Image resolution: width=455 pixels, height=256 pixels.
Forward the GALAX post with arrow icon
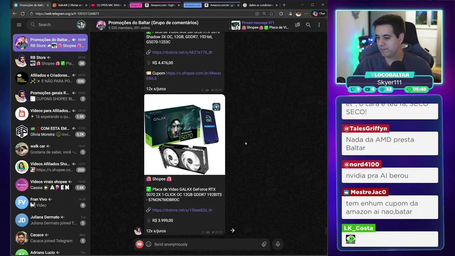click(x=232, y=230)
